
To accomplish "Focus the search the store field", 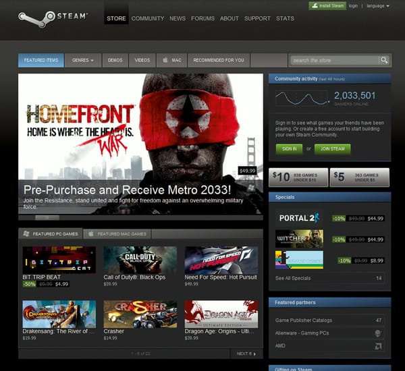I will [335, 61].
